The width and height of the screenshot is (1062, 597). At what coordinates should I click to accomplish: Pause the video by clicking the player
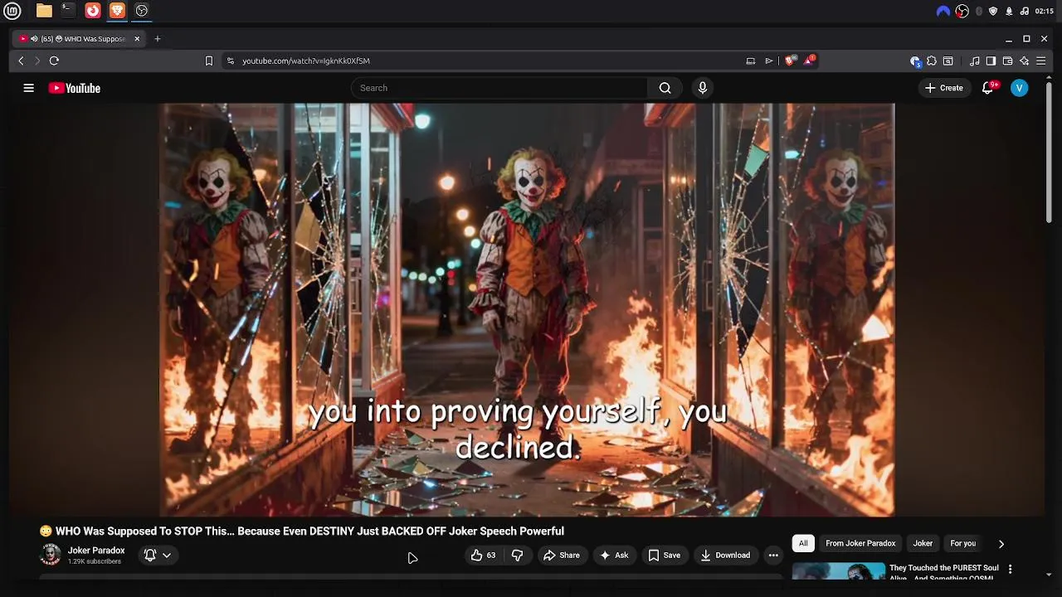[527, 309]
